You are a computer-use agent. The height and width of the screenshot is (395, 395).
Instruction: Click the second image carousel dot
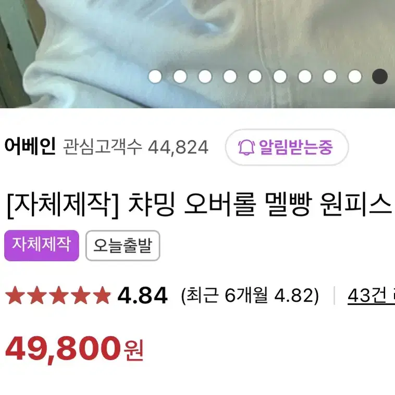pyautogui.click(x=180, y=76)
